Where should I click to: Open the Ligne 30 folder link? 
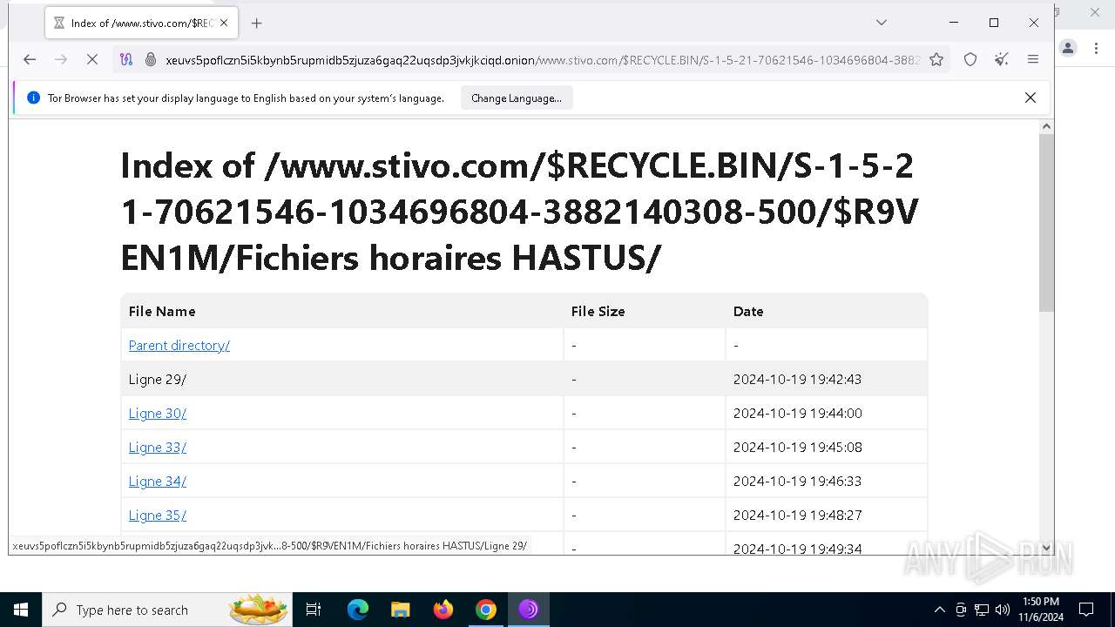point(158,414)
